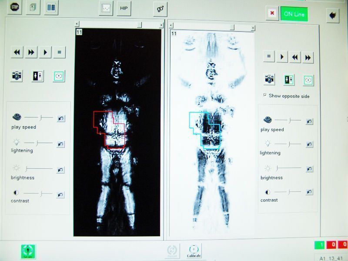Reset right panel play speed

tap(309, 122)
